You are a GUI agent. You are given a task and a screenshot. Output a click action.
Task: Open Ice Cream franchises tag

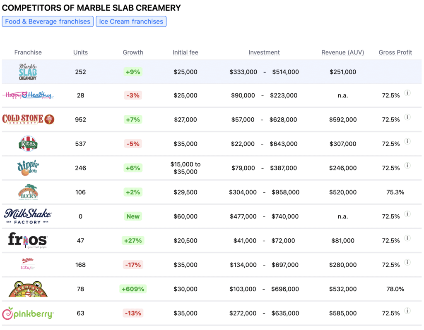click(131, 21)
